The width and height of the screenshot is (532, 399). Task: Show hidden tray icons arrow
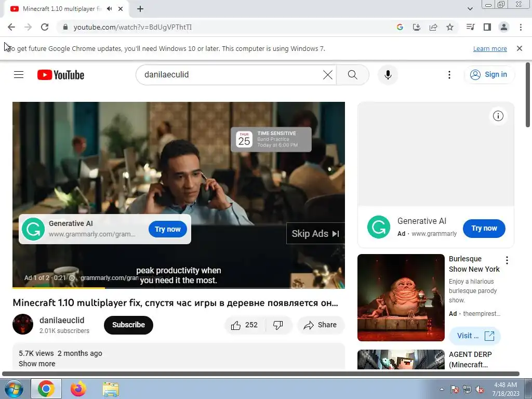442,389
